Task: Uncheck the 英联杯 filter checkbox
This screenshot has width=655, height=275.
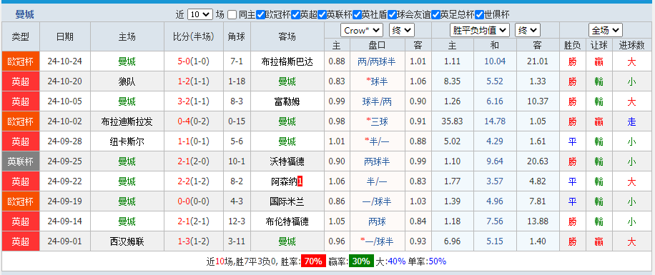Action: point(322,14)
